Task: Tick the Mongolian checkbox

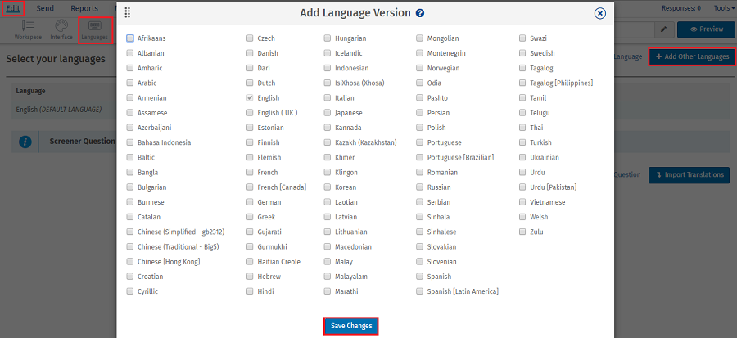Action: [x=419, y=38]
